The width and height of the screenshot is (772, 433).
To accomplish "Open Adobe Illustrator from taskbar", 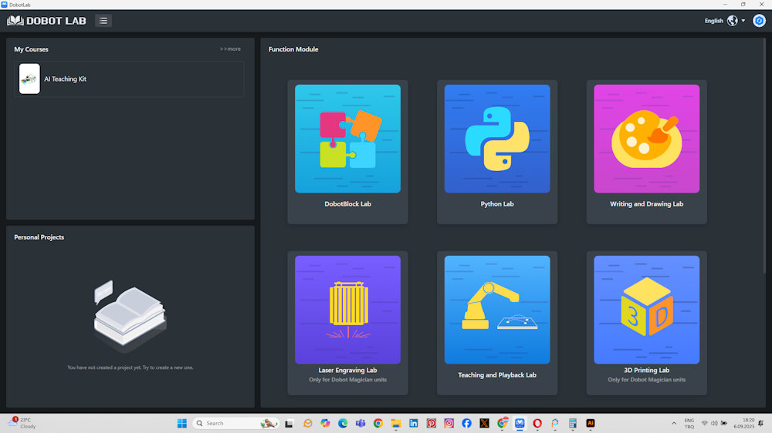I will pos(591,423).
